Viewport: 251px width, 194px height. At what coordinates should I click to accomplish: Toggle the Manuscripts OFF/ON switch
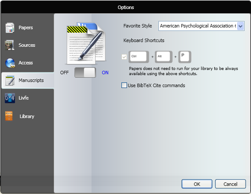[x=85, y=73]
